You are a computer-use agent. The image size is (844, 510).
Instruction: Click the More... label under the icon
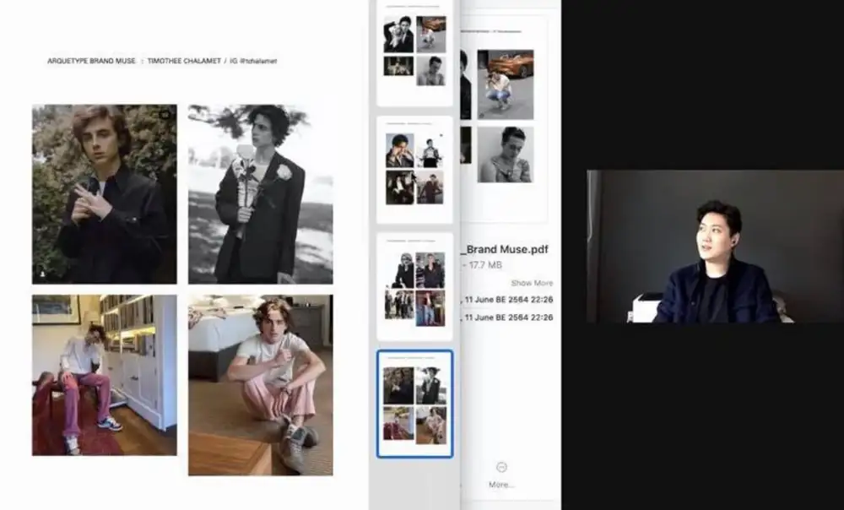click(x=501, y=485)
